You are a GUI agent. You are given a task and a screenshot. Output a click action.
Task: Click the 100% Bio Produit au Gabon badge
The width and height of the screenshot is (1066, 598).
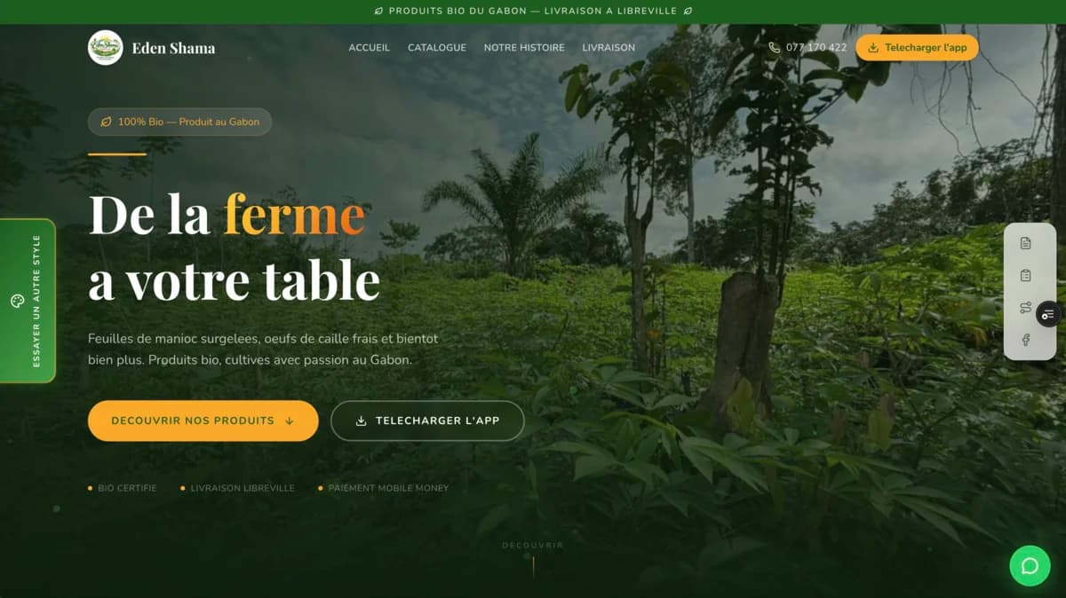pos(179,122)
